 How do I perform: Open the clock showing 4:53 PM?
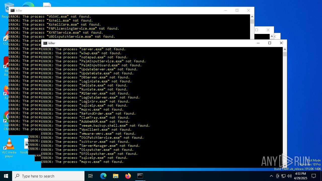point(300,176)
